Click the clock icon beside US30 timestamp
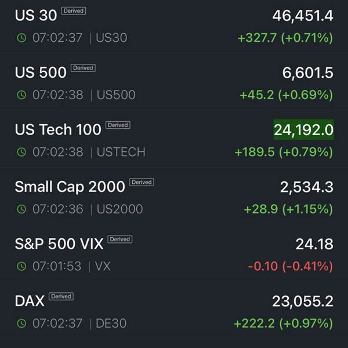The width and height of the screenshot is (348, 348). tap(21, 38)
